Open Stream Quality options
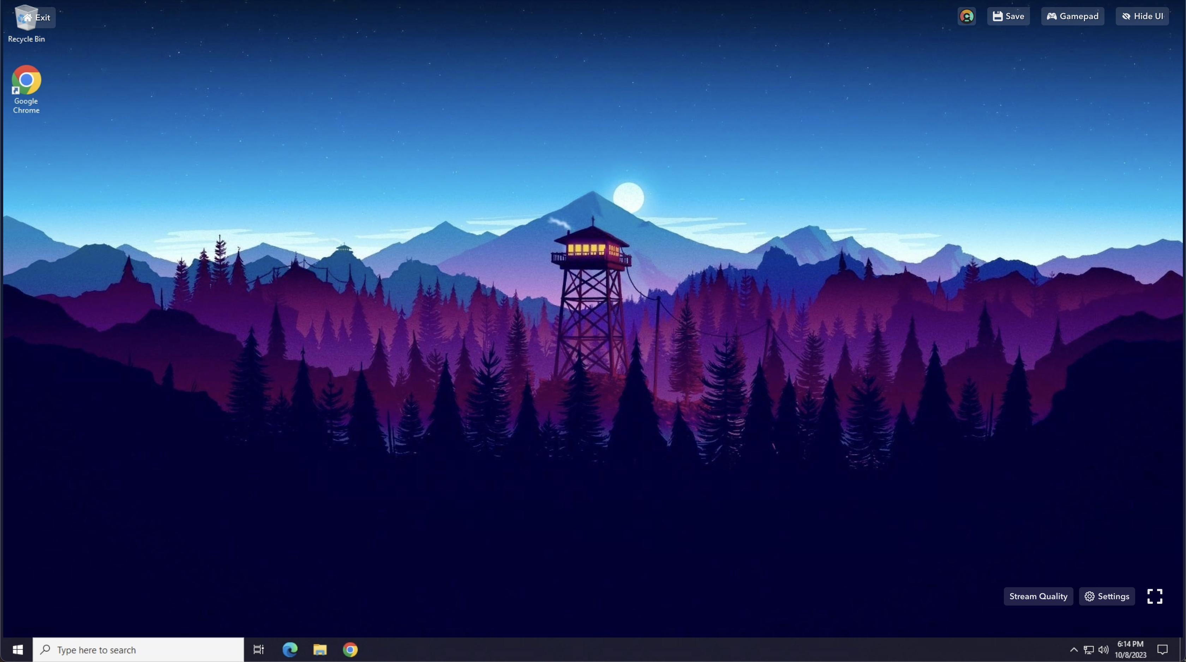 (1038, 596)
